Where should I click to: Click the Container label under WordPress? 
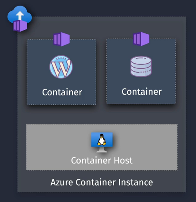click(x=62, y=92)
